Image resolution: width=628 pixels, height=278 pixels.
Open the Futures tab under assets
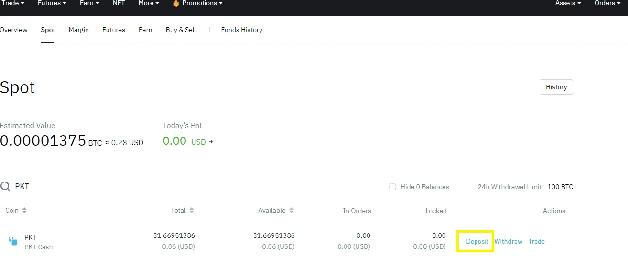[114, 30]
